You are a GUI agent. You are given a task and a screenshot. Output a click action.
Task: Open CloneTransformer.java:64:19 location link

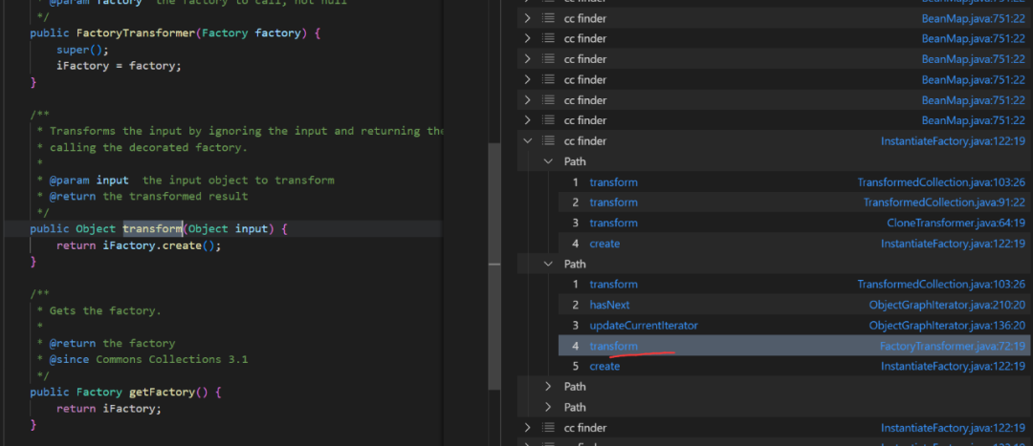pos(956,223)
